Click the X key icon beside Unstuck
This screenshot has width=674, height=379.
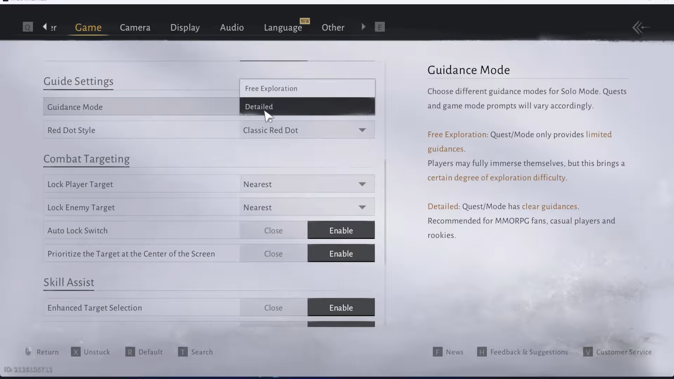(75, 352)
